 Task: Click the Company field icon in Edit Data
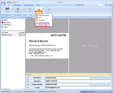(x=28, y=81)
